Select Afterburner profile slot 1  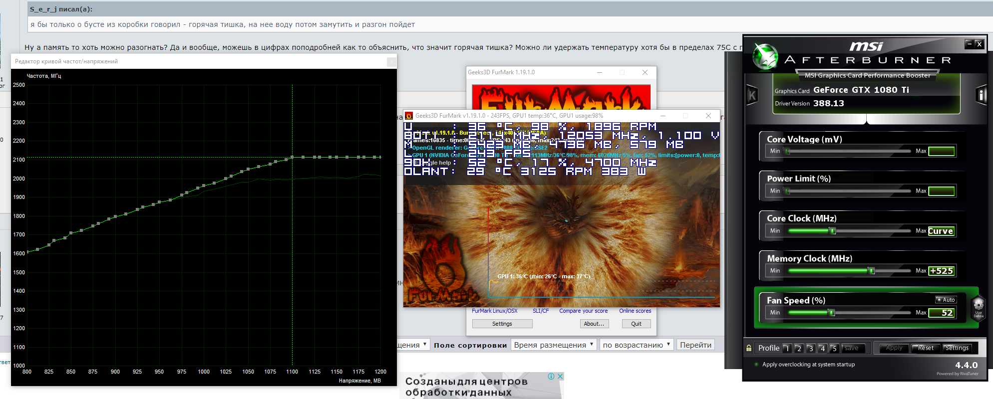point(787,348)
